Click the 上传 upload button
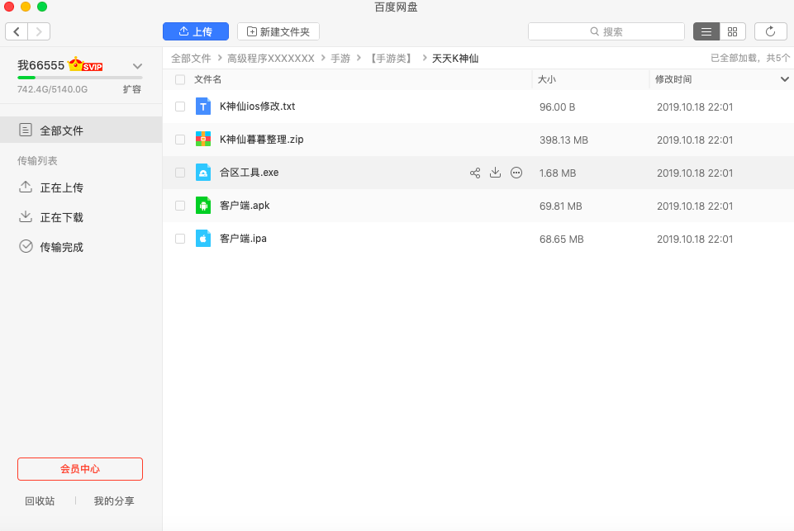794x531 pixels. (x=195, y=31)
